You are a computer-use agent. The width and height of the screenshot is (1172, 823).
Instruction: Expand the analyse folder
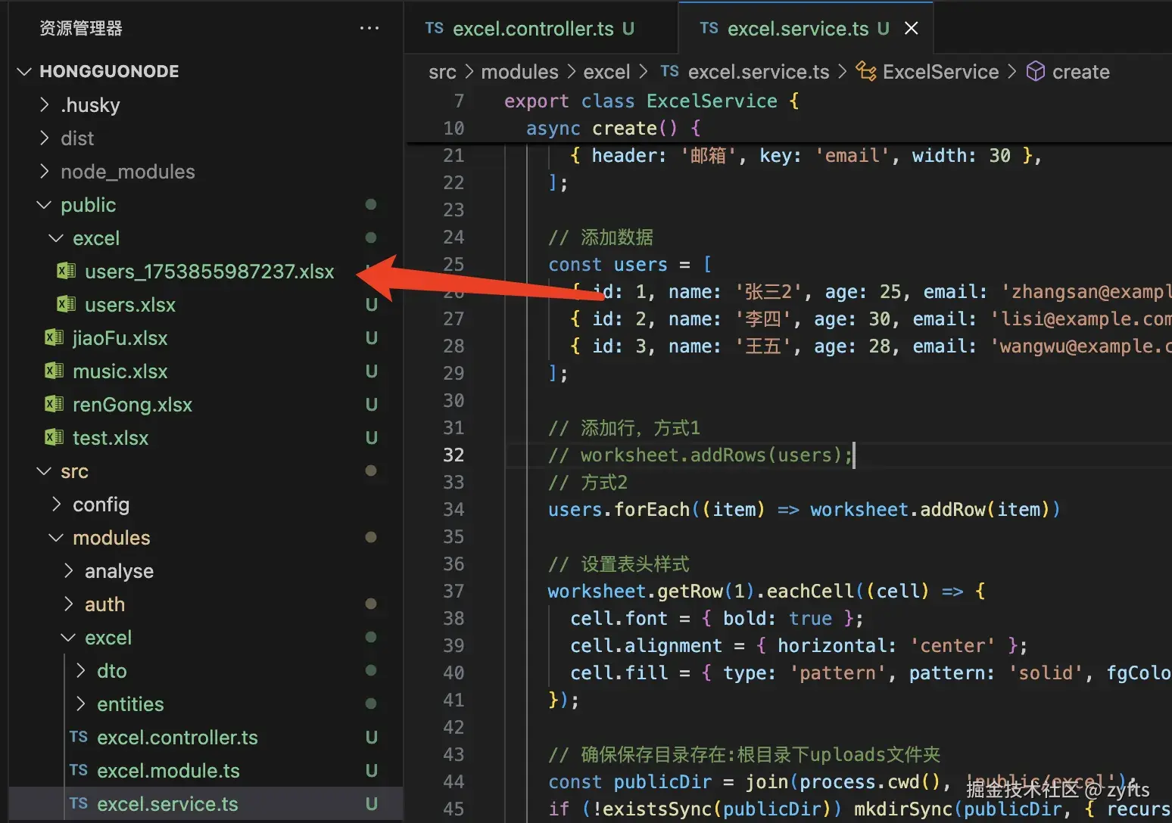tap(69, 570)
